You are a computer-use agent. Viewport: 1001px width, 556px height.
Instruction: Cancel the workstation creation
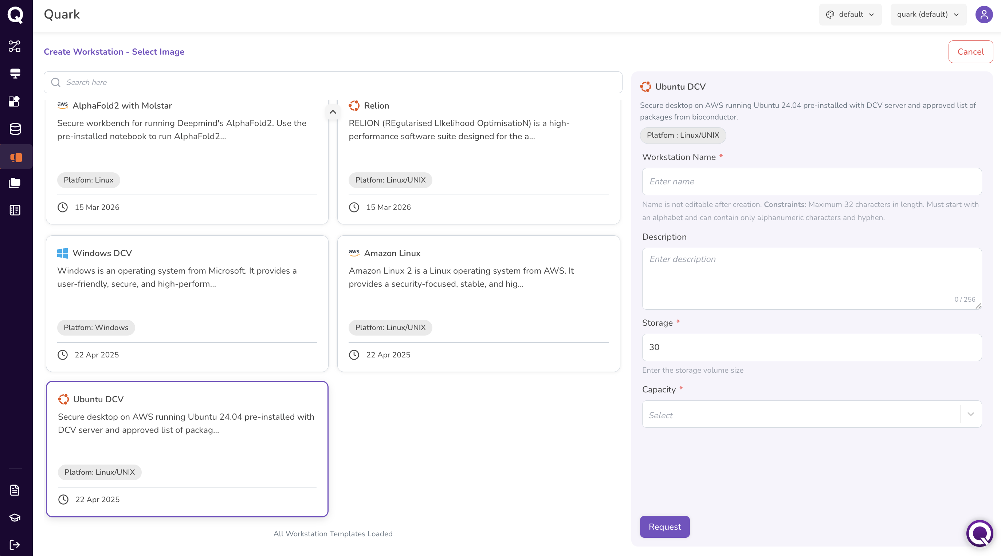pos(971,52)
